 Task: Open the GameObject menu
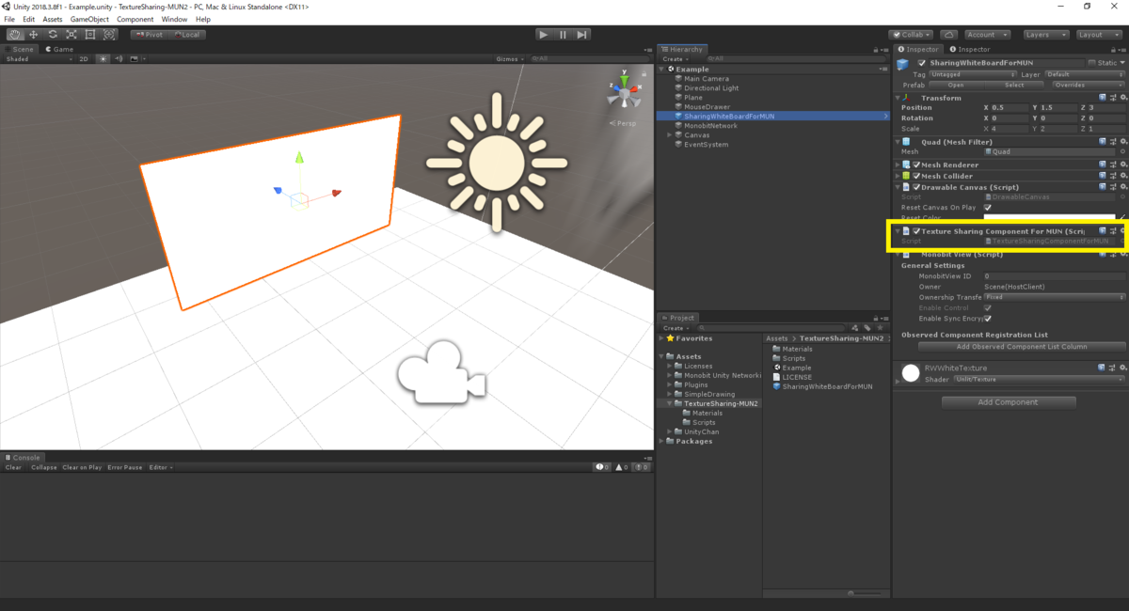coord(88,18)
